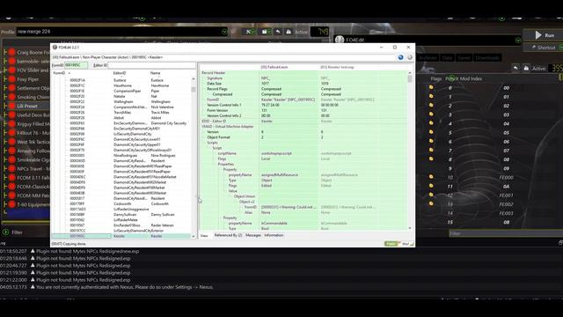Click the plugins Filter input field

[x=506, y=233]
